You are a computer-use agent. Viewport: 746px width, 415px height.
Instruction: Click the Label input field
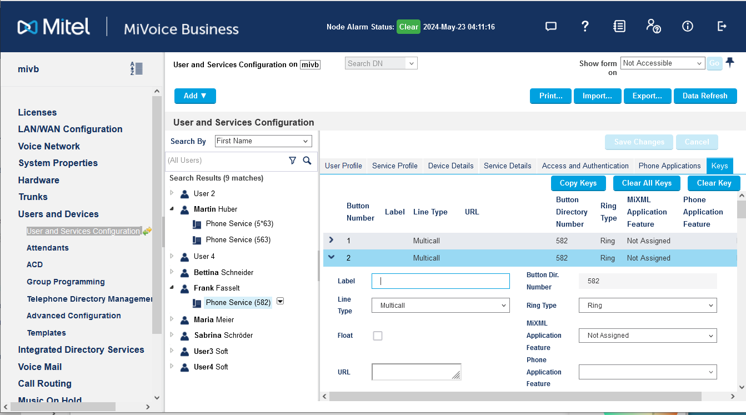click(440, 281)
